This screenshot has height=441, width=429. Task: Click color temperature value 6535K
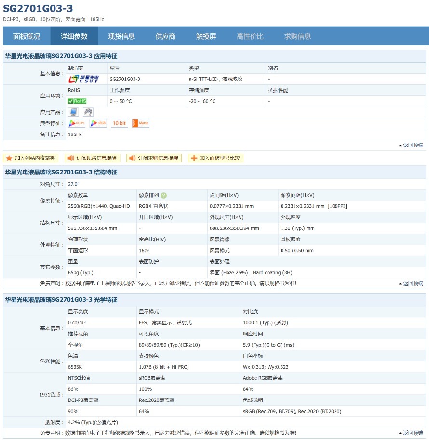pyautogui.click(x=75, y=367)
